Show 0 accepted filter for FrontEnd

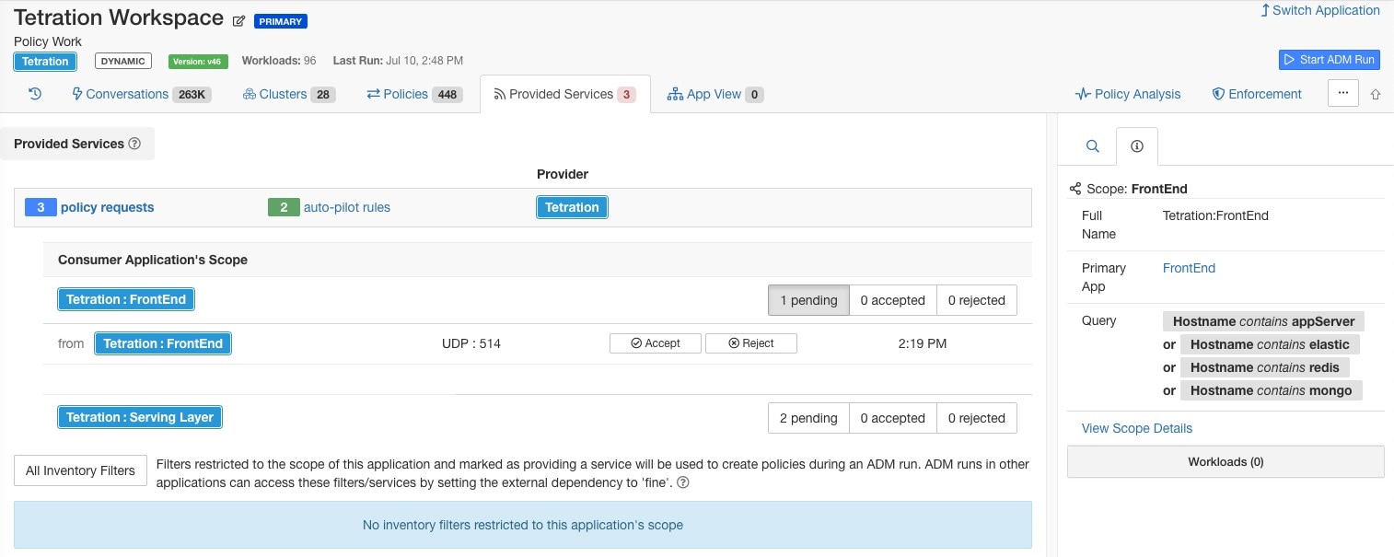892,300
